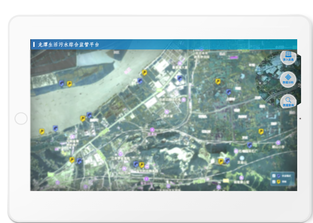Click the yellow shield icon in legend
This screenshot has height=223, width=313.
click(x=278, y=182)
